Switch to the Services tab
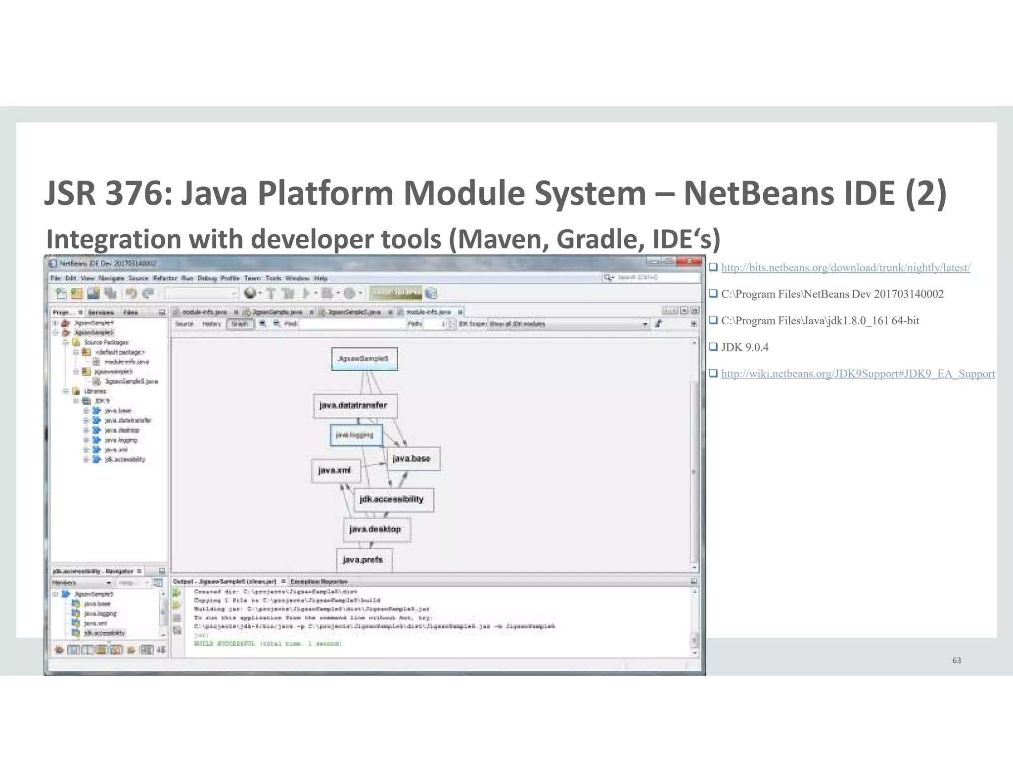The width and height of the screenshot is (1013, 782). click(x=101, y=312)
